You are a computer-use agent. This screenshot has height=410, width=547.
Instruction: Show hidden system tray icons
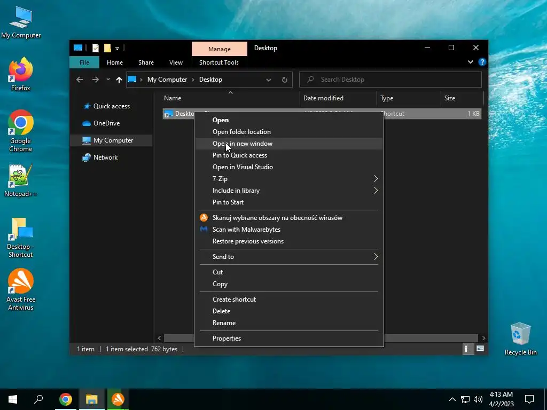pos(452,399)
